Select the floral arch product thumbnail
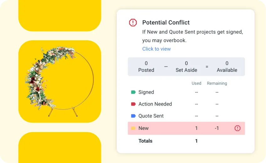 tap(60, 81)
